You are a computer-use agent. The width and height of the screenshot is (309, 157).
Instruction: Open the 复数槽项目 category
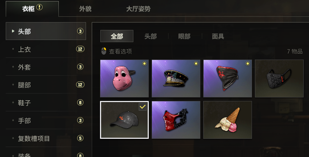(x=46, y=138)
